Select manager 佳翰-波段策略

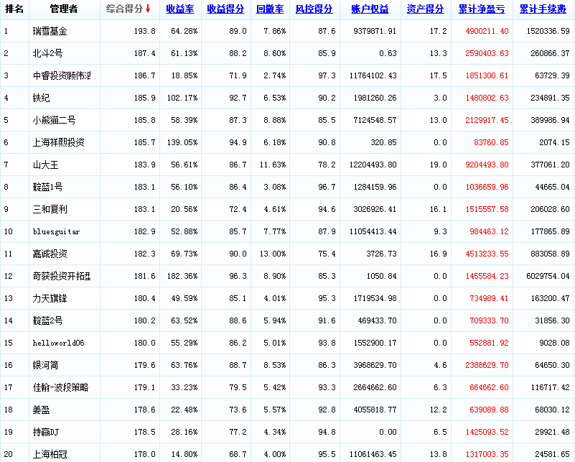point(60,387)
